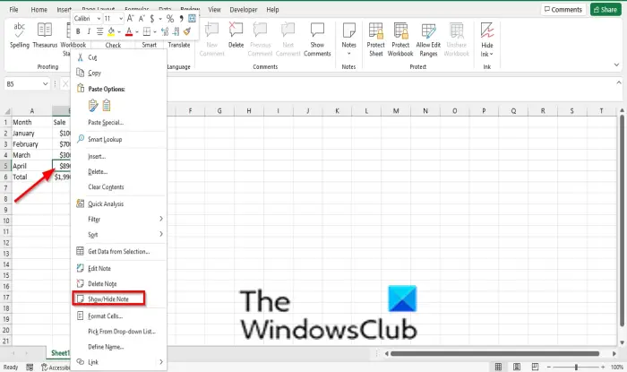Collapse the ribbon with the chevron

[616, 65]
